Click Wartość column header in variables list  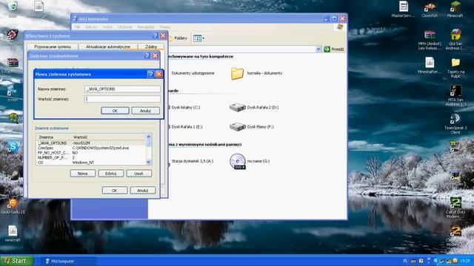(x=108, y=137)
